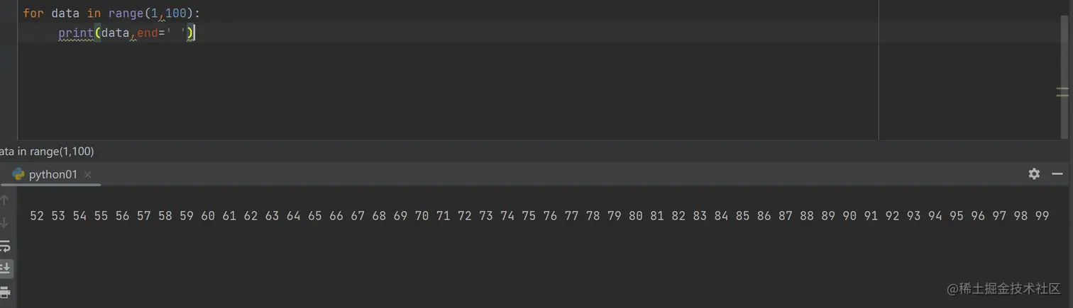Image resolution: width=1073 pixels, height=308 pixels.
Task: Click the number 100 in the range call
Action: (175, 13)
